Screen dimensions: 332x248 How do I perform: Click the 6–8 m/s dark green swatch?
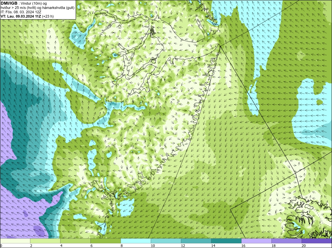[106, 241]
